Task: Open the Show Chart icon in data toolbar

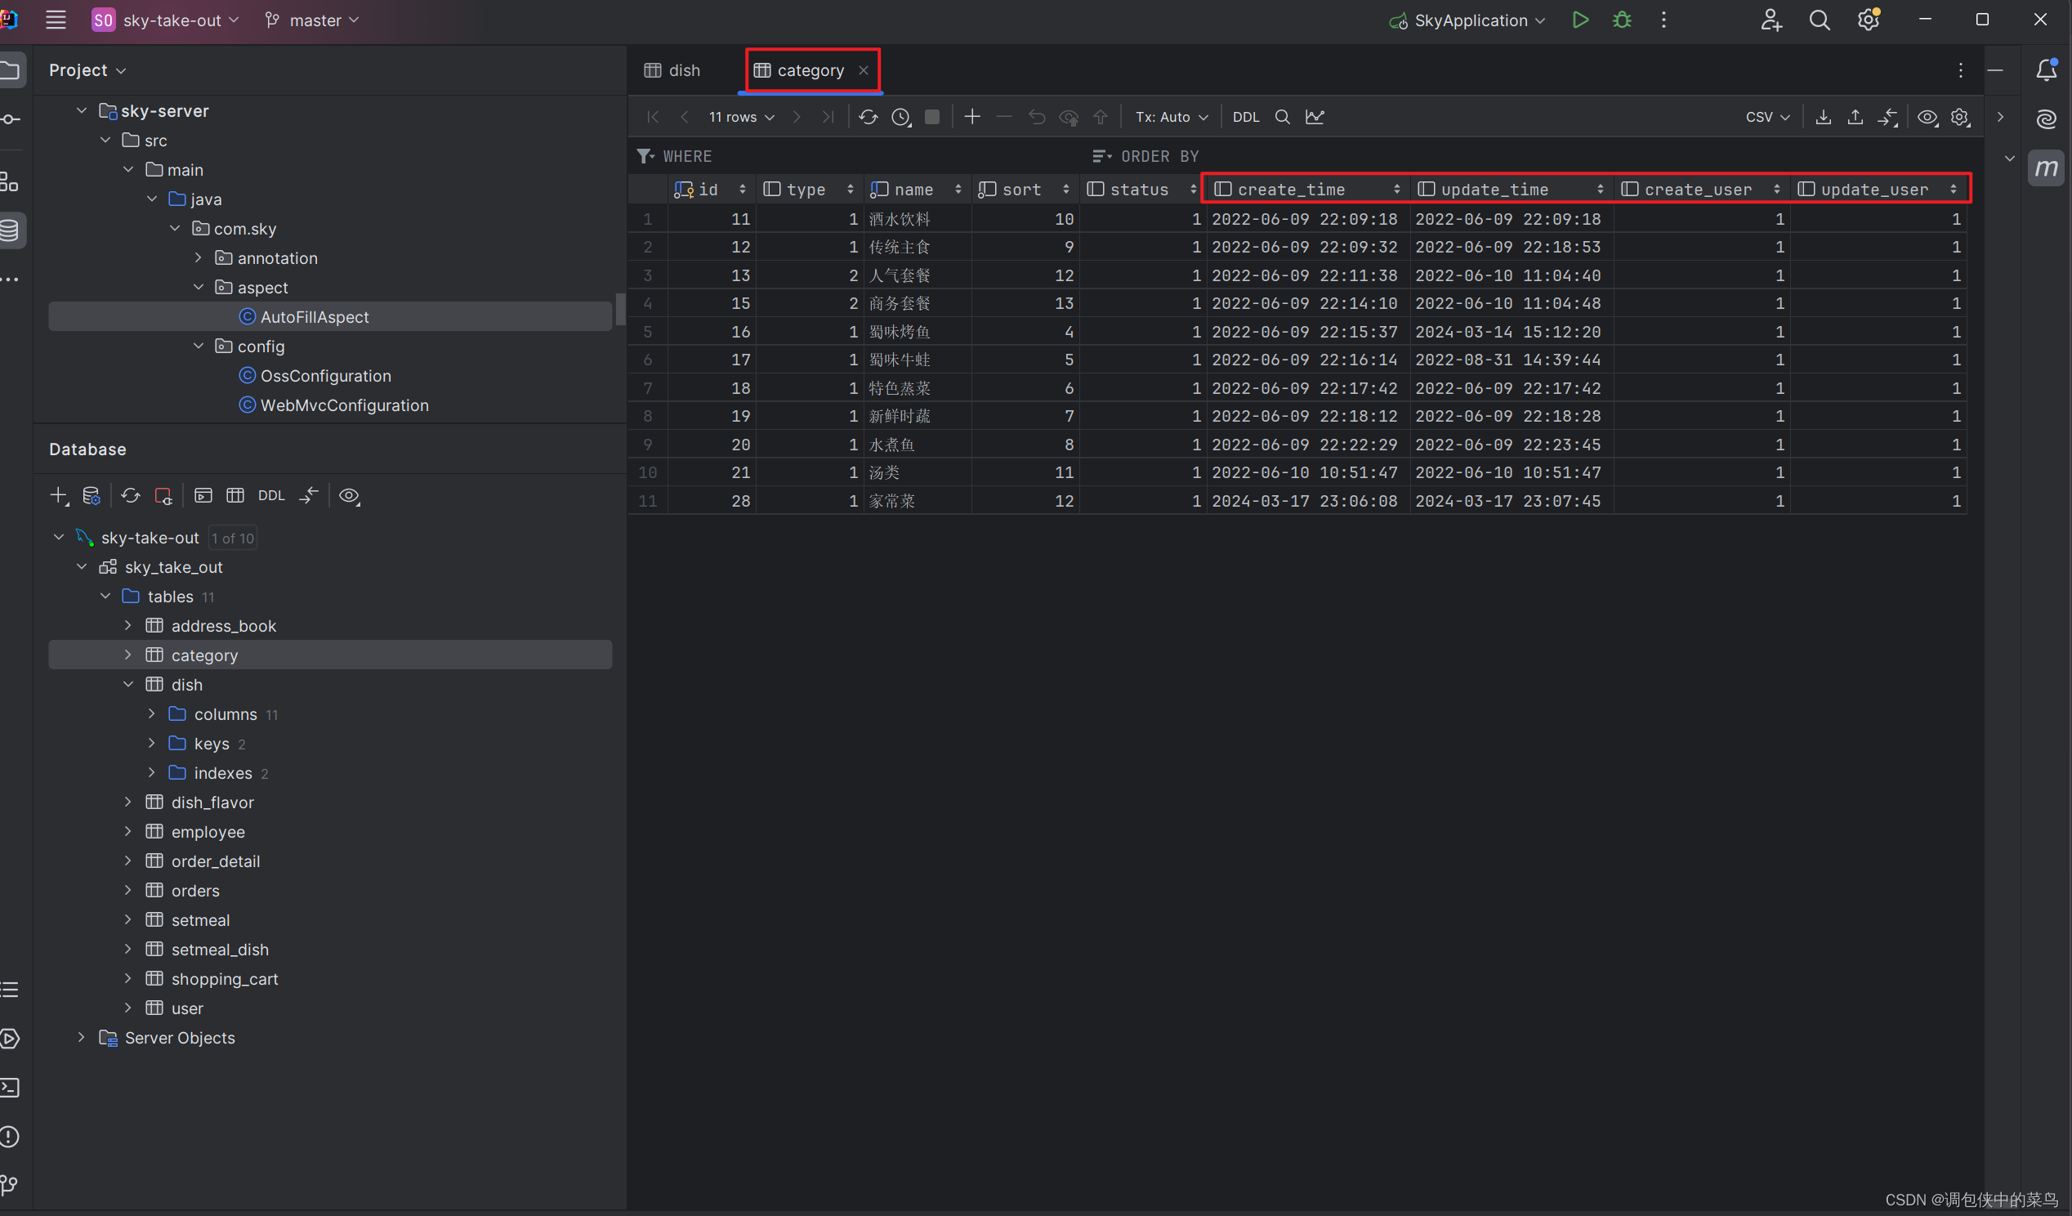Action: (x=1315, y=117)
